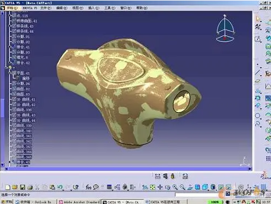This screenshot has height=204, width=271.
Task: Toggle Swap Visible Space icon
Action: [x=229, y=187]
